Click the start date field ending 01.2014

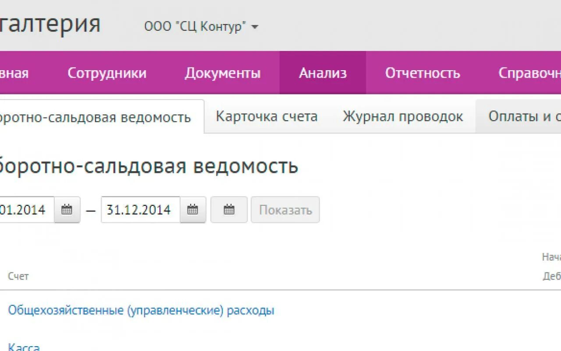pos(27,210)
